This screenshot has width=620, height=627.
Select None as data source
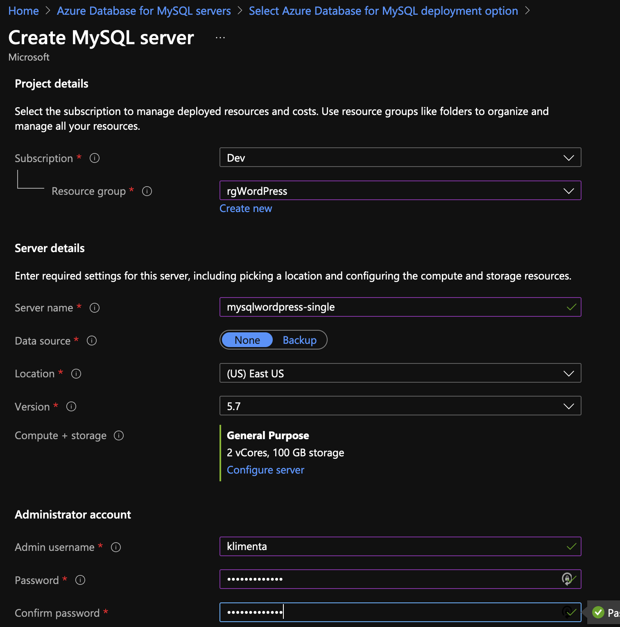tap(247, 340)
